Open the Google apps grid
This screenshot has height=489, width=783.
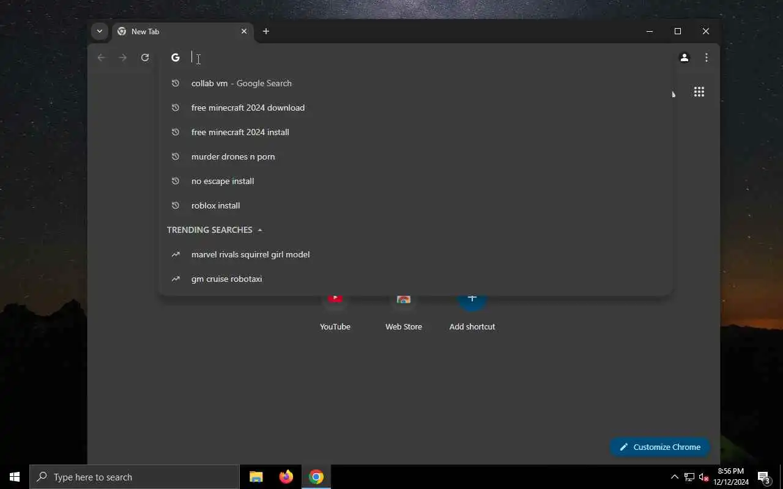click(x=699, y=92)
